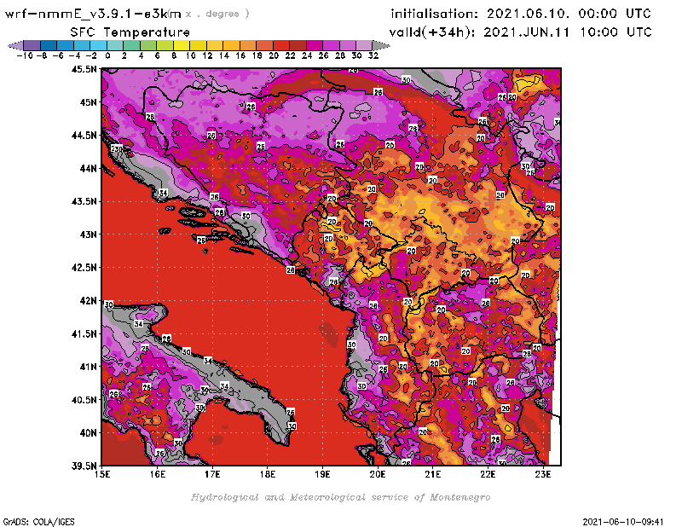The image size is (682, 527).
Task: Click the 42.5N latitude axis label
Action: tap(84, 268)
